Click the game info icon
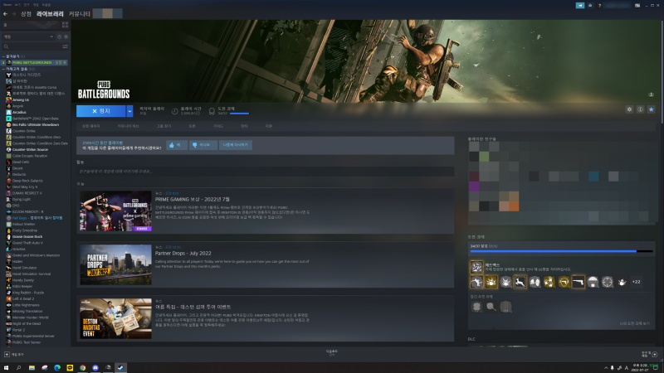This screenshot has height=373, width=664. pos(640,109)
